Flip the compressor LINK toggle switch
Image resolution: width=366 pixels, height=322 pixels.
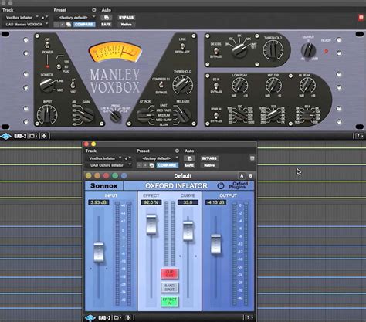point(182,46)
